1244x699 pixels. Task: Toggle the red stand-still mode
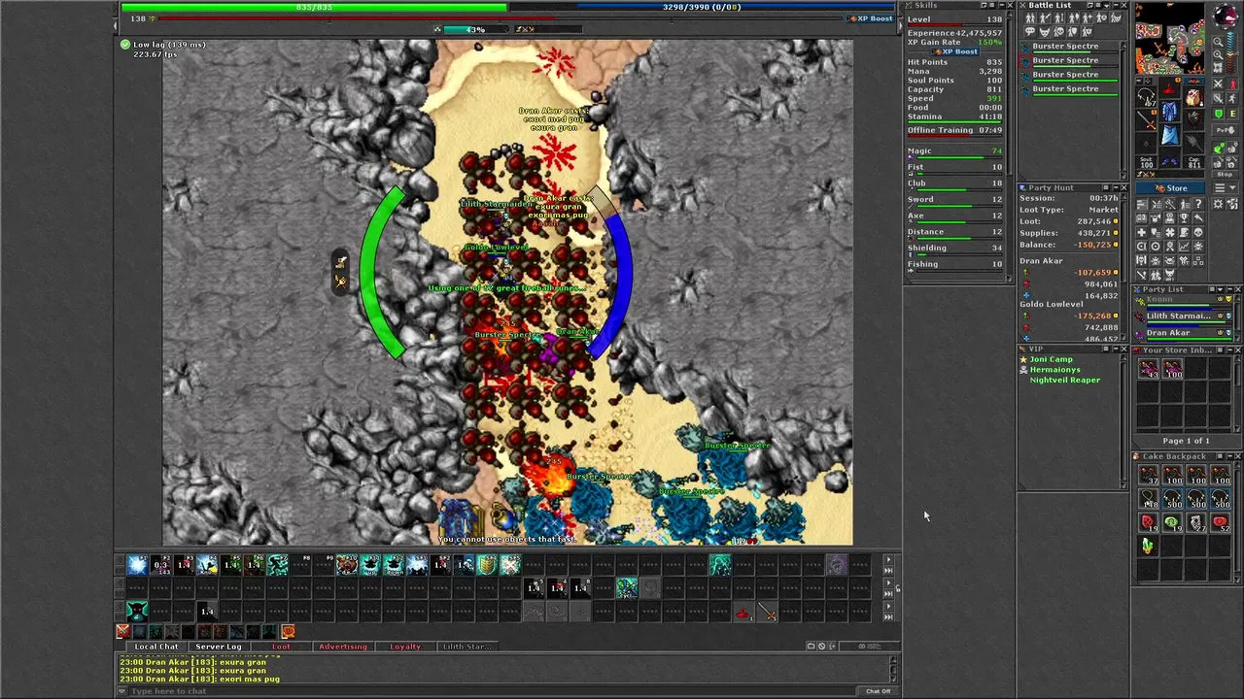pyautogui.click(x=1232, y=83)
